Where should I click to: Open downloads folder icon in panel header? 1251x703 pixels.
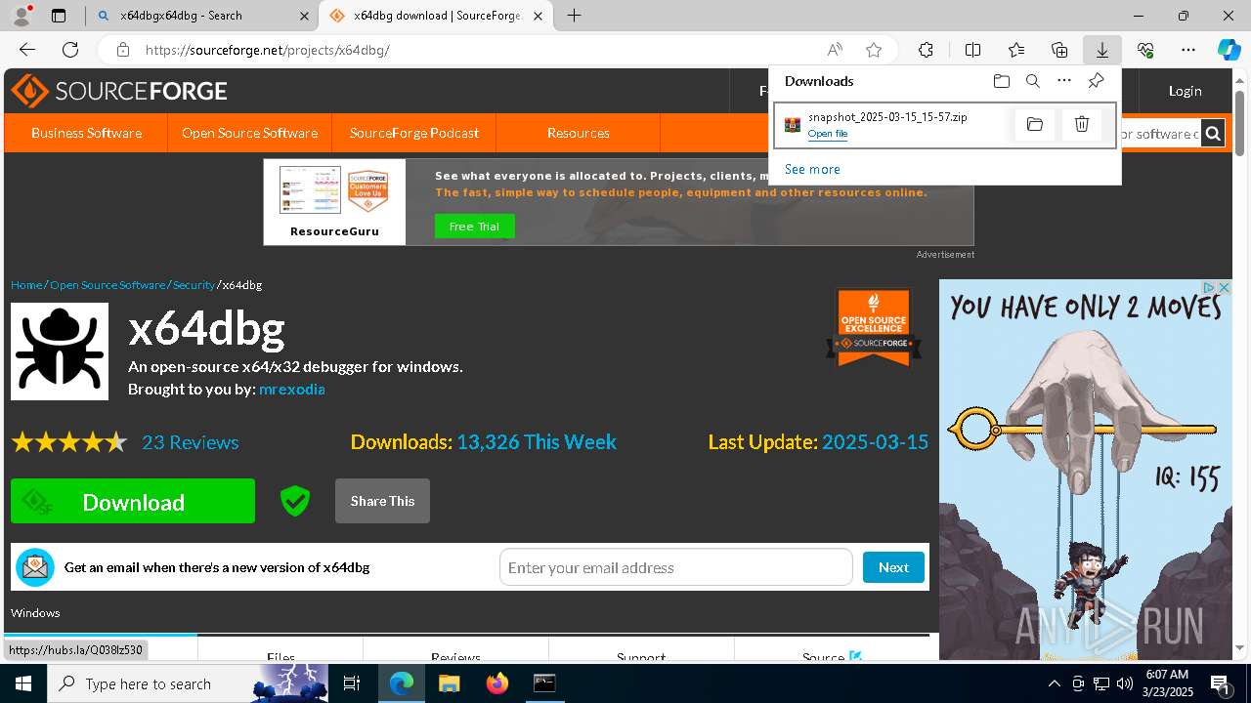pos(1001,81)
